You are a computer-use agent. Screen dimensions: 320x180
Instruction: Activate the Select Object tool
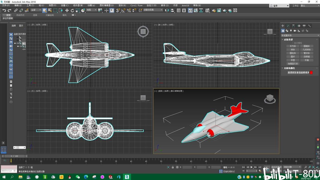(x=45, y=10)
